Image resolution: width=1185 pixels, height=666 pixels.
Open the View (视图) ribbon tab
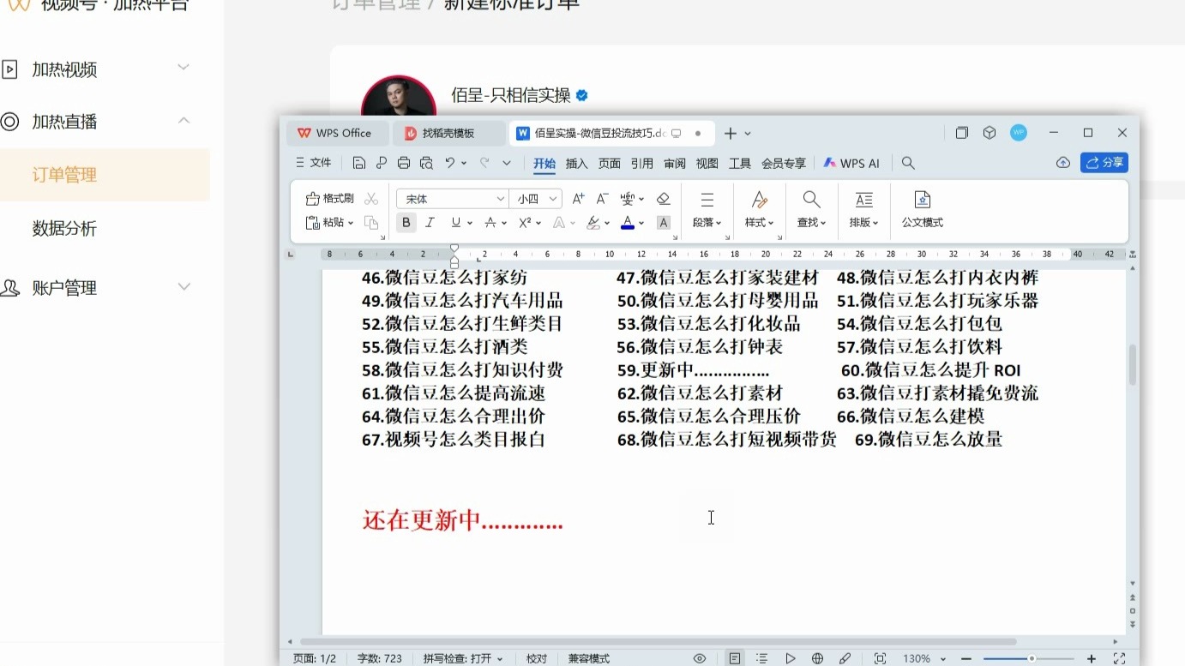pos(707,163)
